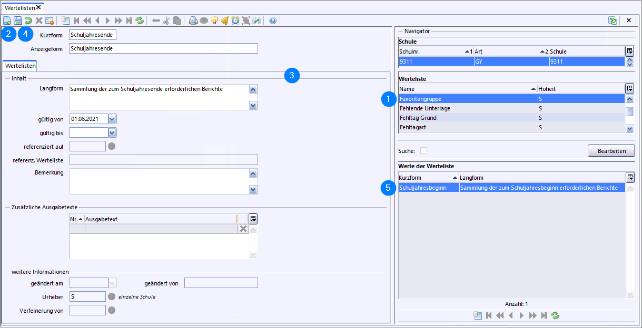Select 'Fehltag Grund' row in Werteliste
The image size is (642, 328).
click(511, 118)
